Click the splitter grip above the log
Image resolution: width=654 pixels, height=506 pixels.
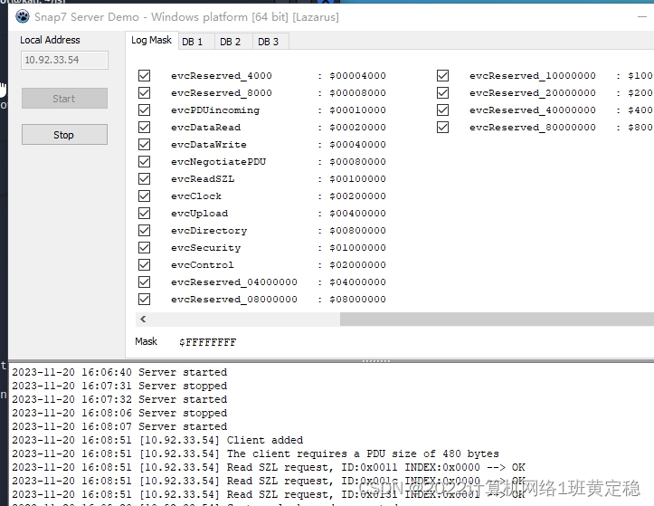376,360
